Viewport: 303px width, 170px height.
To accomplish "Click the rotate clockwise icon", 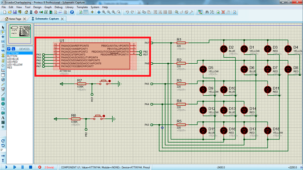I will [x=3, y=141].
